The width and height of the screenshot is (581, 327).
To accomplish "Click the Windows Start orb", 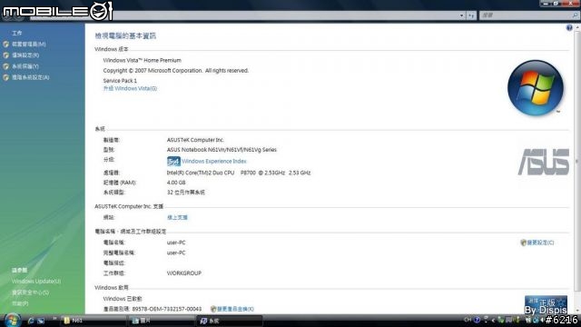I will point(12,320).
